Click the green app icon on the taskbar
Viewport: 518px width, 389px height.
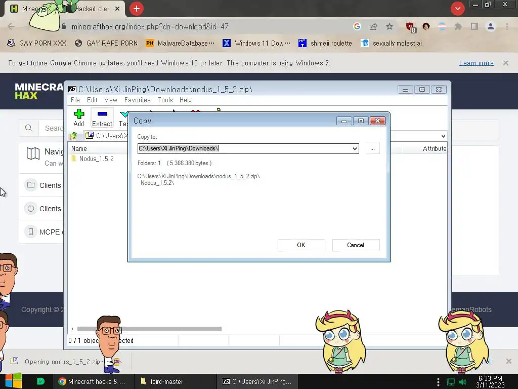[x=40, y=381]
